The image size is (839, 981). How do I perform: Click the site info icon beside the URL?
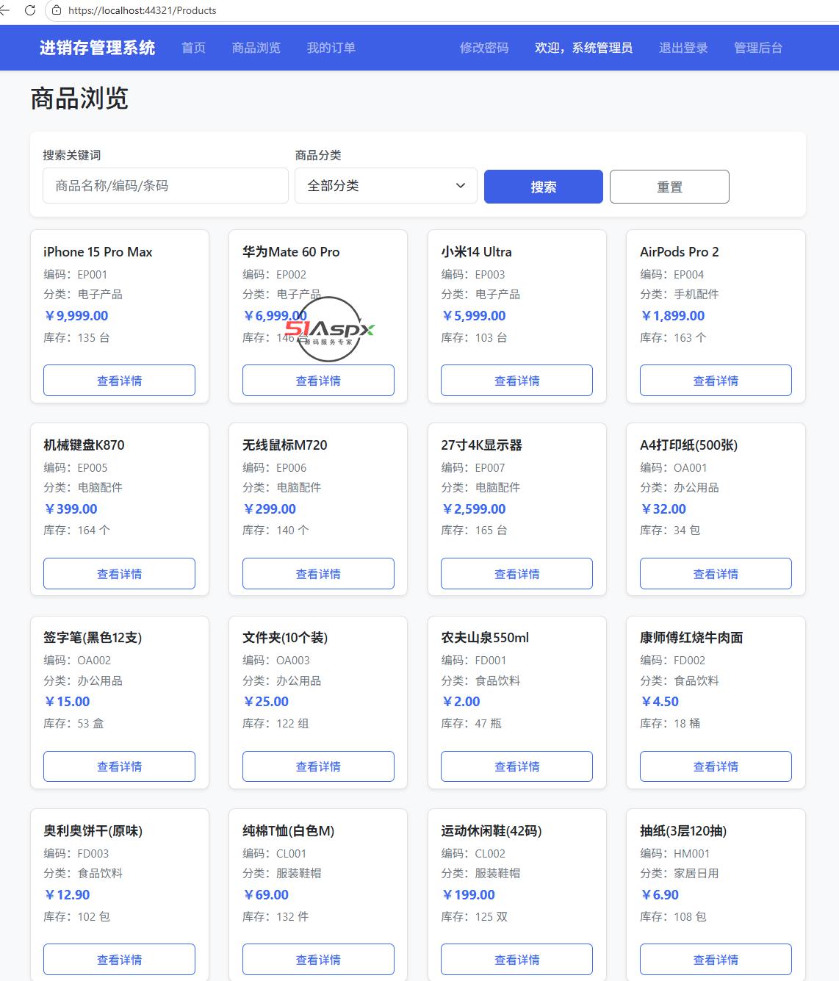[57, 10]
